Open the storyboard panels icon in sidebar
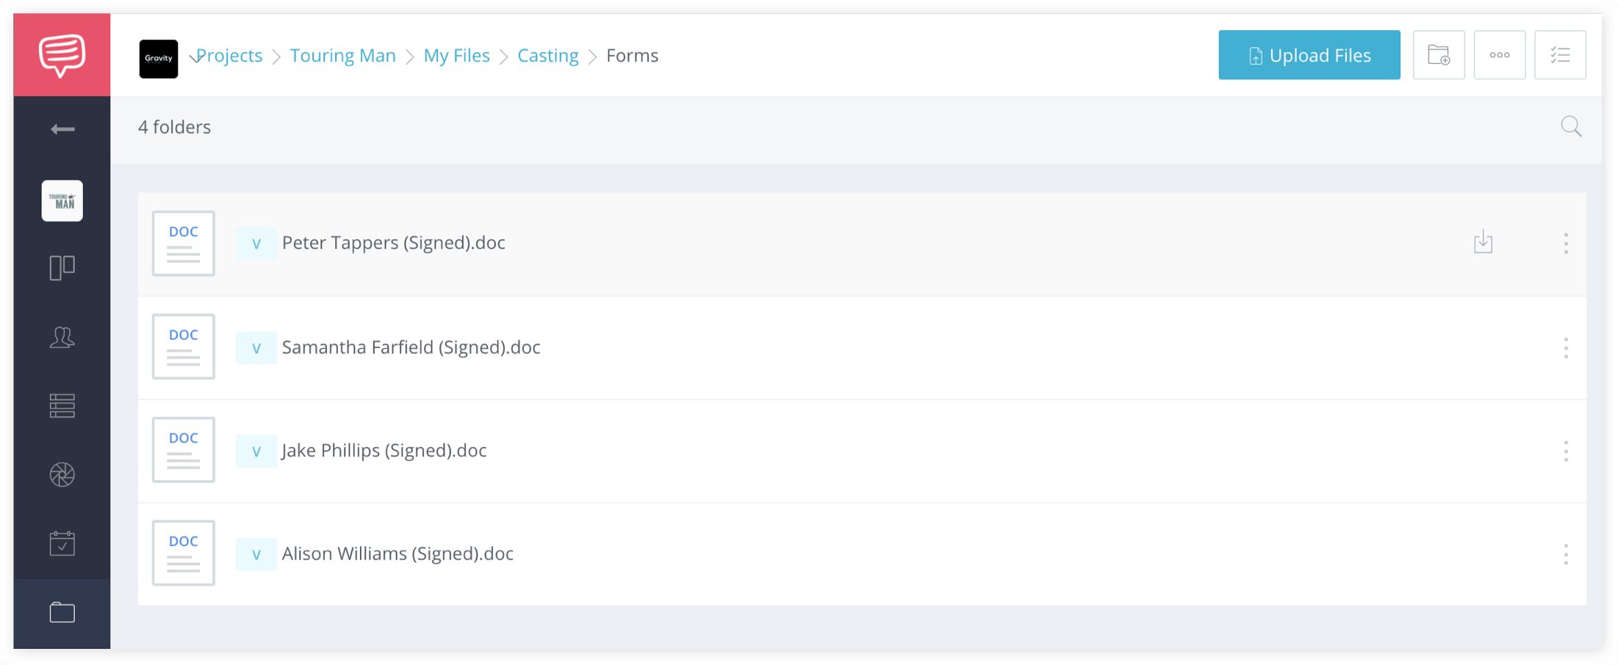The height and width of the screenshot is (665, 1618). point(62,268)
